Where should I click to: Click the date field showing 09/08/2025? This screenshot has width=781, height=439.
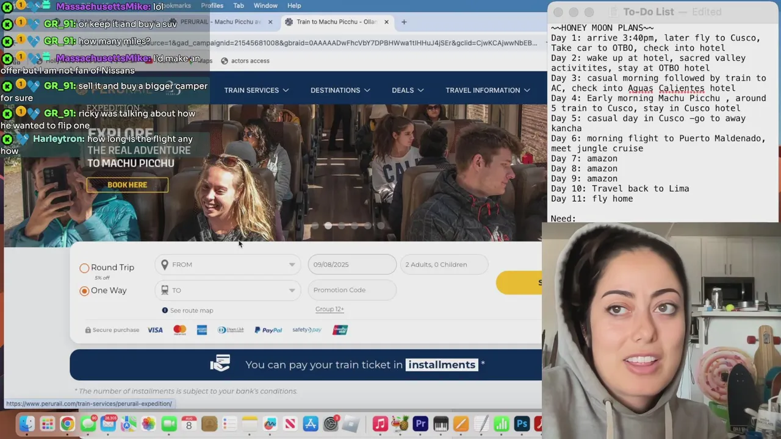tap(352, 265)
